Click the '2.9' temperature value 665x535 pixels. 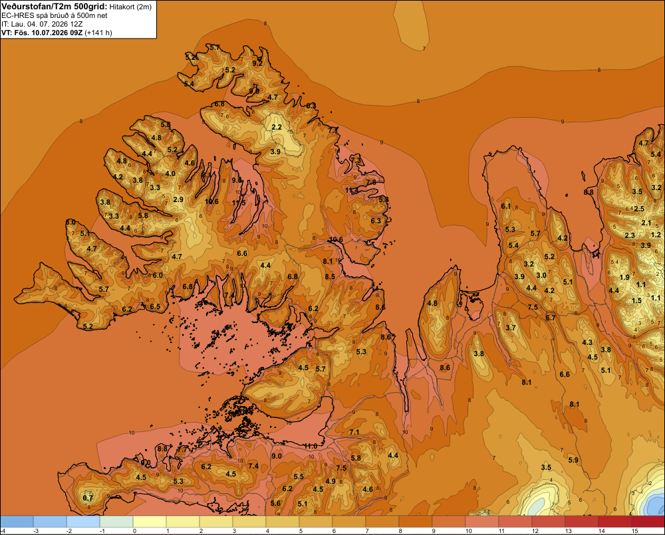tap(178, 199)
